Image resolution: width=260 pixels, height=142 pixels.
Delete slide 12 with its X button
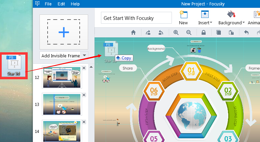tap(84, 68)
